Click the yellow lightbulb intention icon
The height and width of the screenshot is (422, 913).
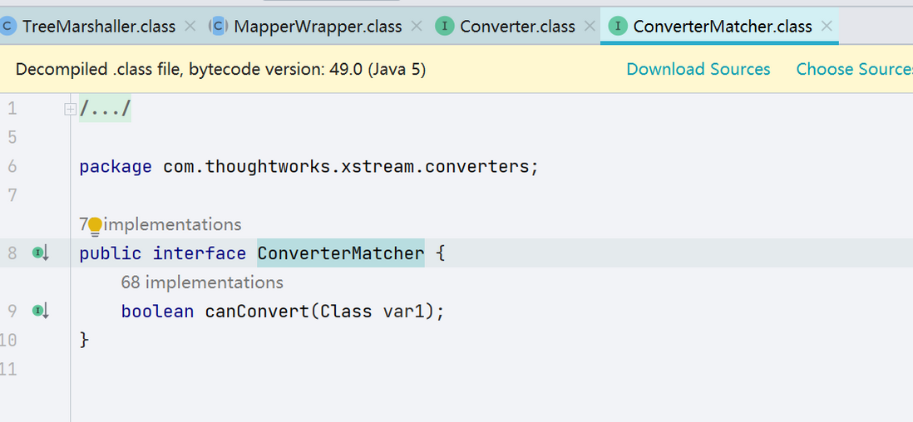point(94,225)
